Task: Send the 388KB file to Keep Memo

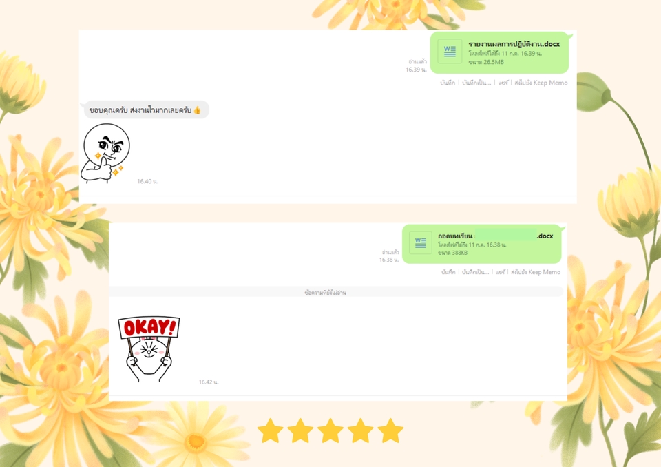Action: tap(536, 272)
